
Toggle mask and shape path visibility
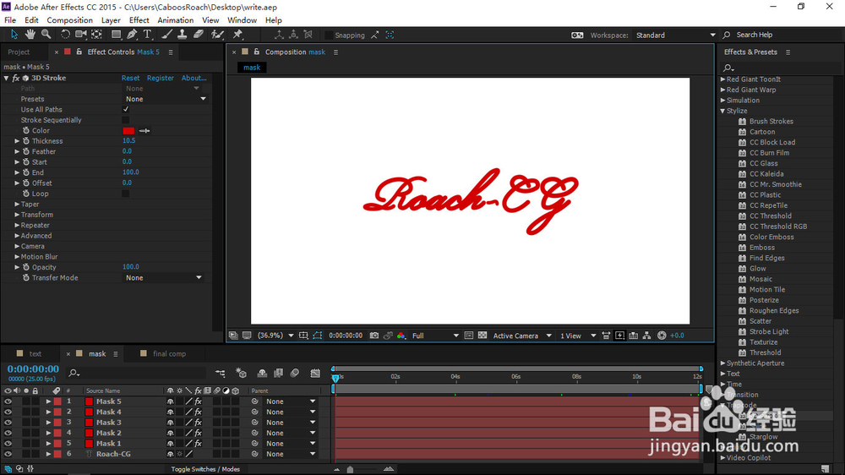pos(318,336)
